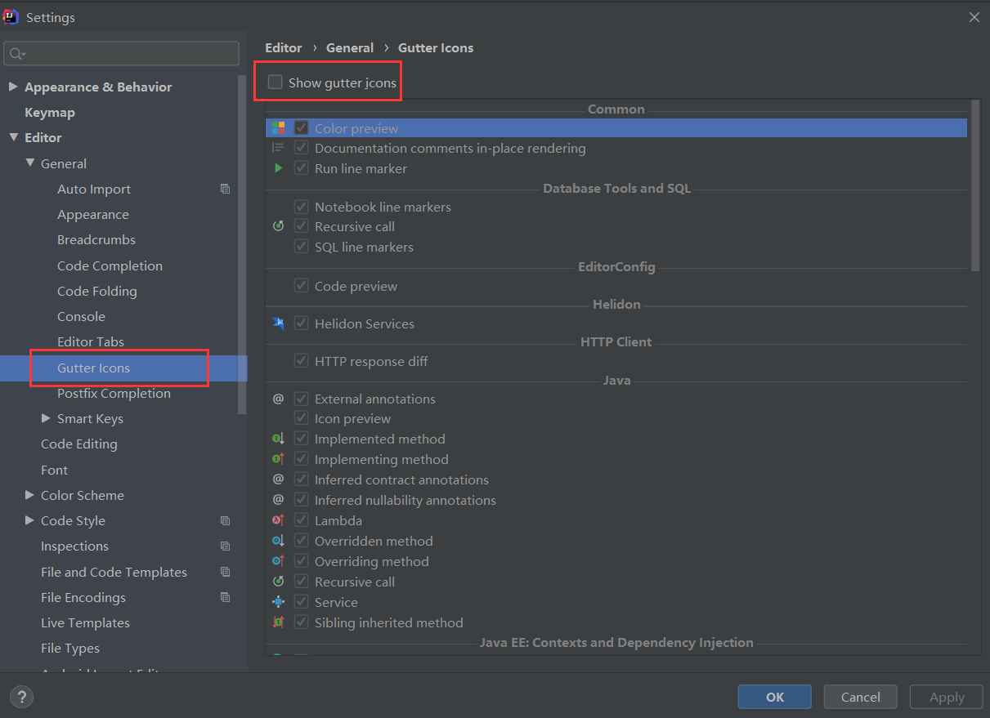Open the General breadcrumb item
Screen dimensions: 990x718
pos(350,47)
